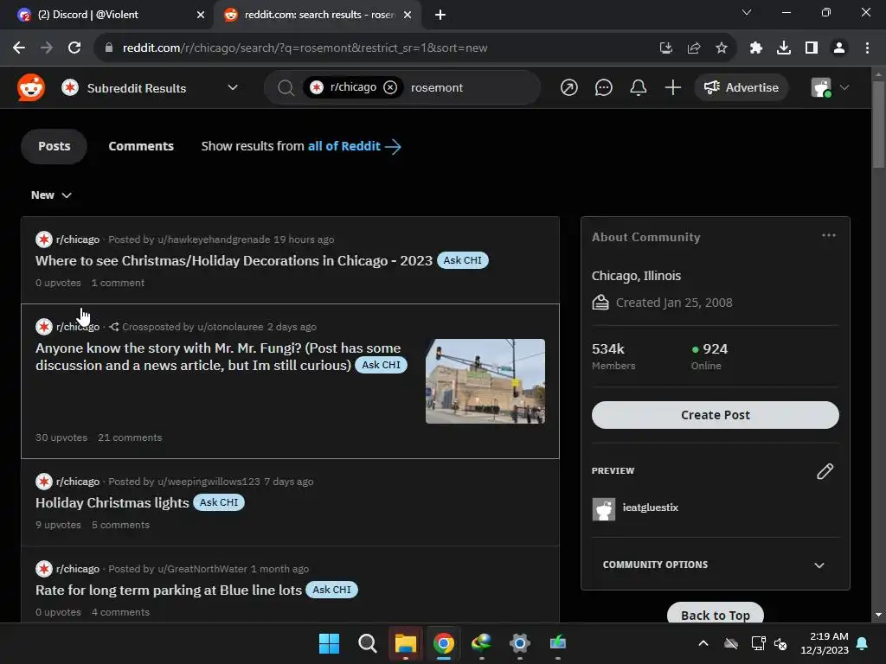Click 5 comments on Holiday Christmas lights

click(120, 525)
